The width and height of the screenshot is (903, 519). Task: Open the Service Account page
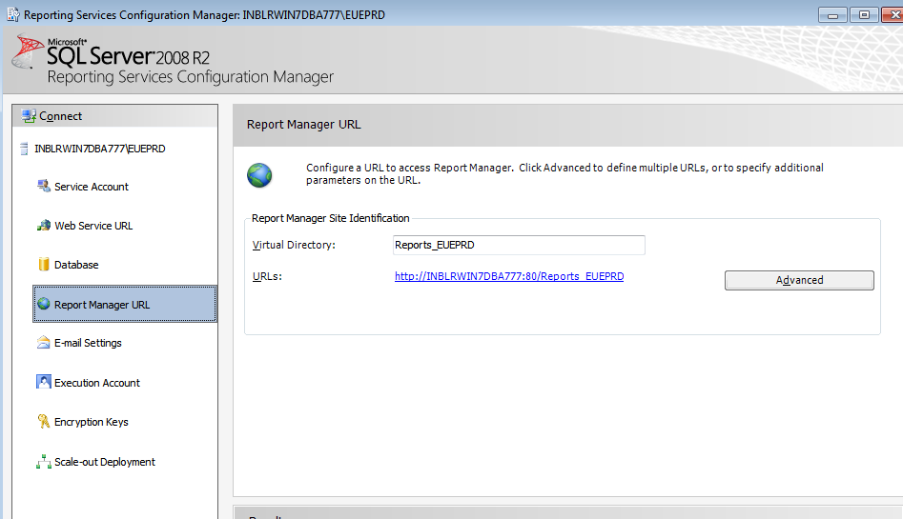click(x=91, y=187)
